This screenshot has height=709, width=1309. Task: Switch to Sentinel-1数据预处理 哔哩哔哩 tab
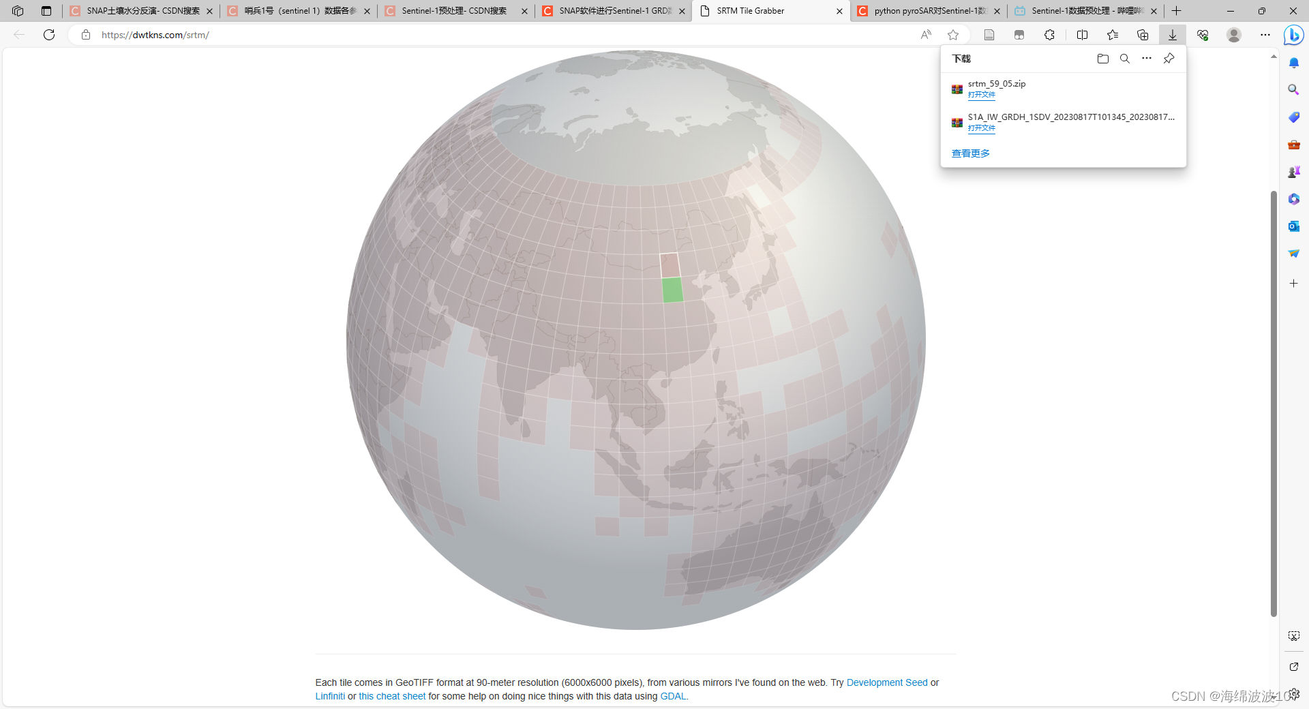coord(1086,11)
